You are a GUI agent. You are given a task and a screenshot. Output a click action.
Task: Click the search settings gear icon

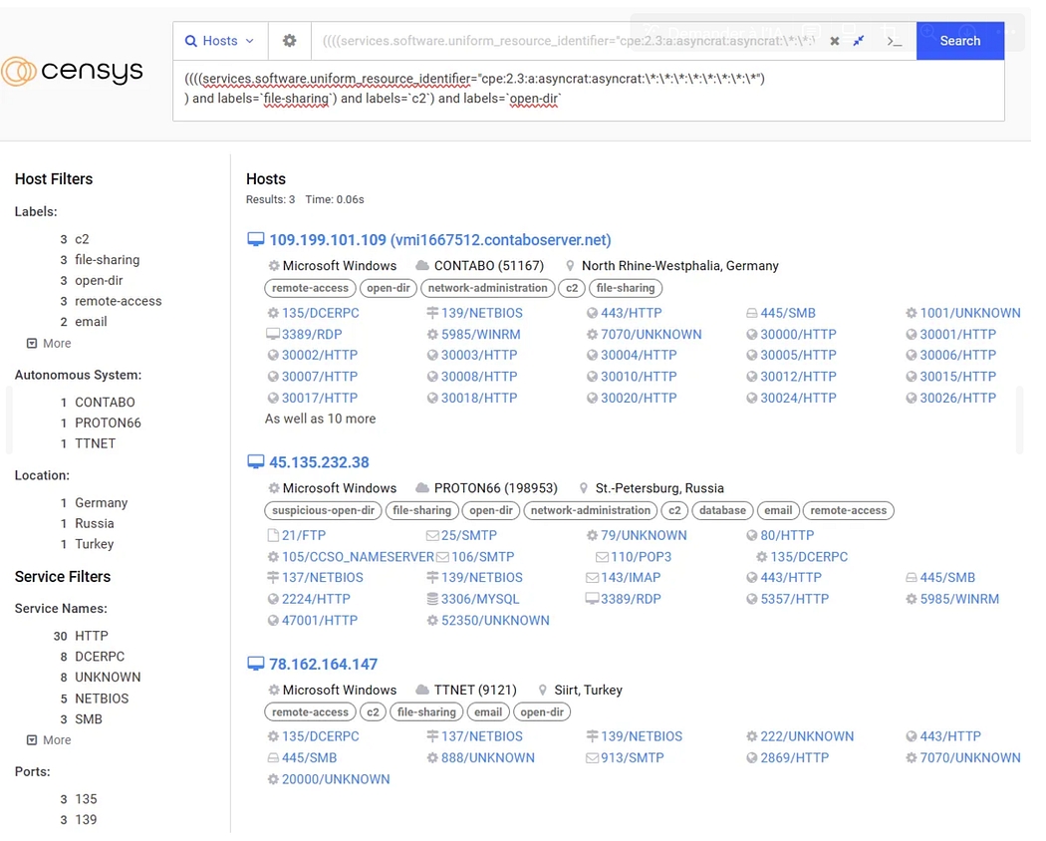tap(289, 41)
